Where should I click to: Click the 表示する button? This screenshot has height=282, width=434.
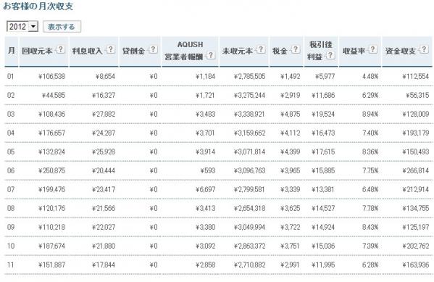pyautogui.click(x=62, y=27)
